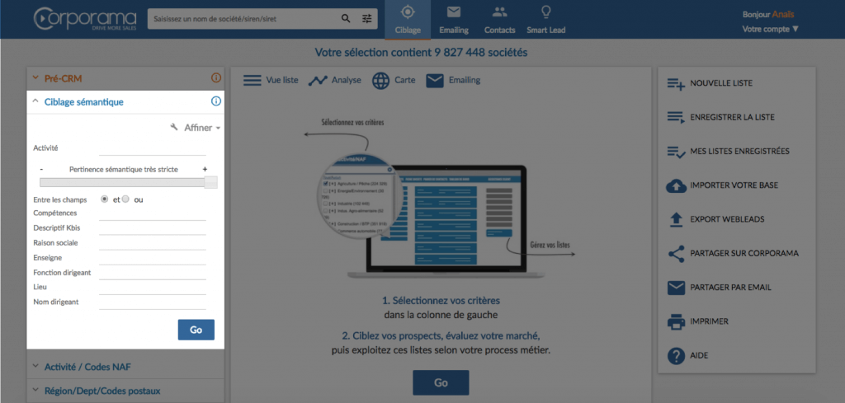The height and width of the screenshot is (403, 845).
Task: Click the Nouvelle liste add icon
Action: 676,84
